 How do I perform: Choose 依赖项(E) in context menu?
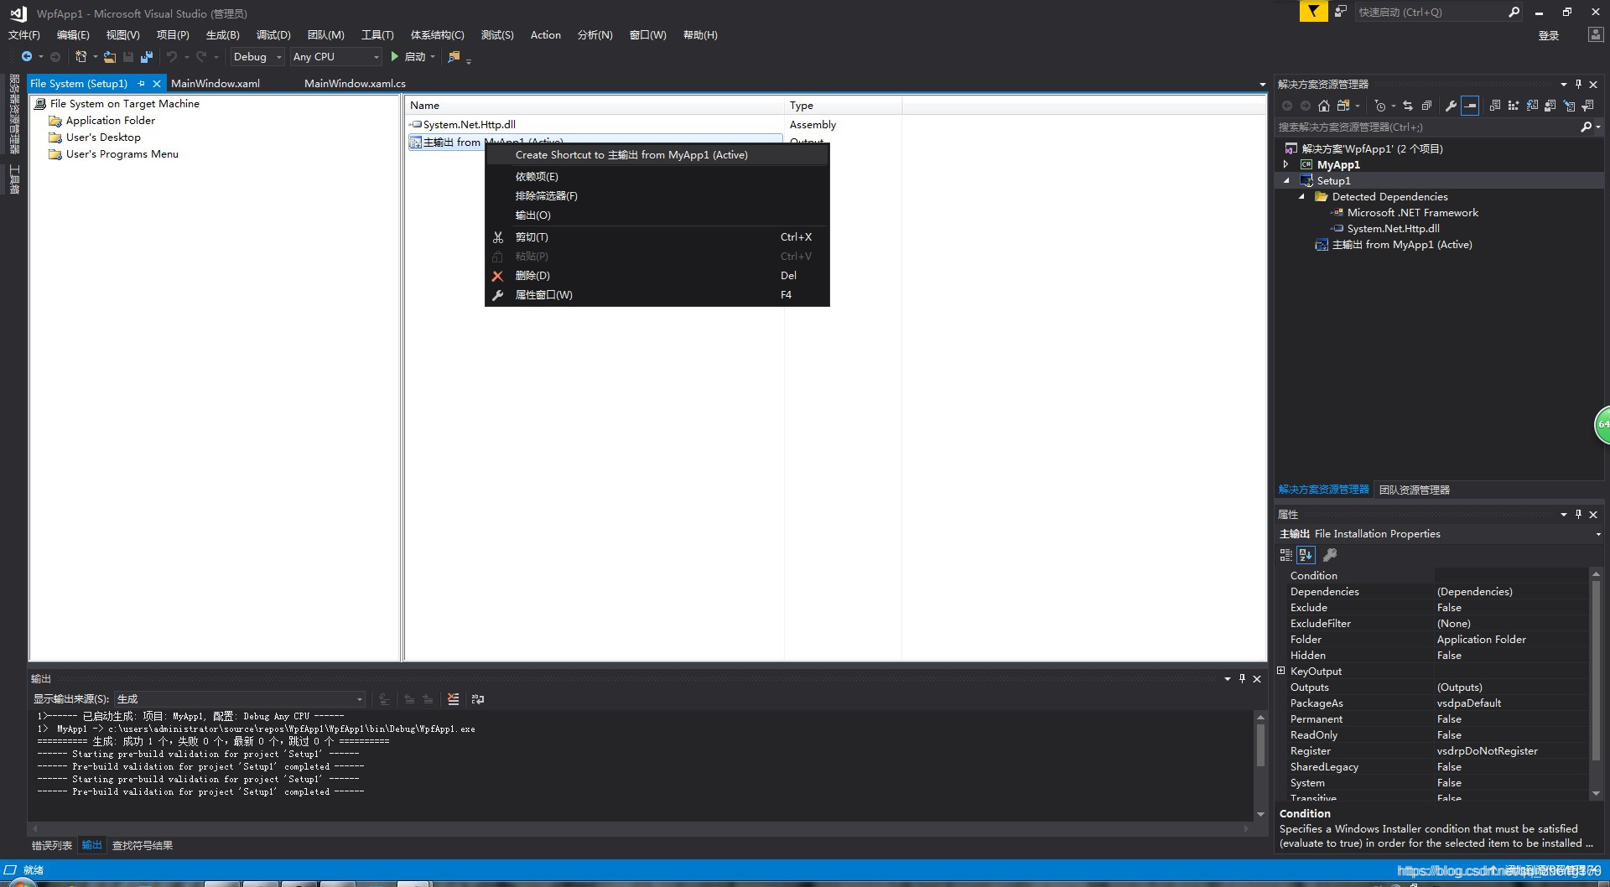[x=657, y=177]
